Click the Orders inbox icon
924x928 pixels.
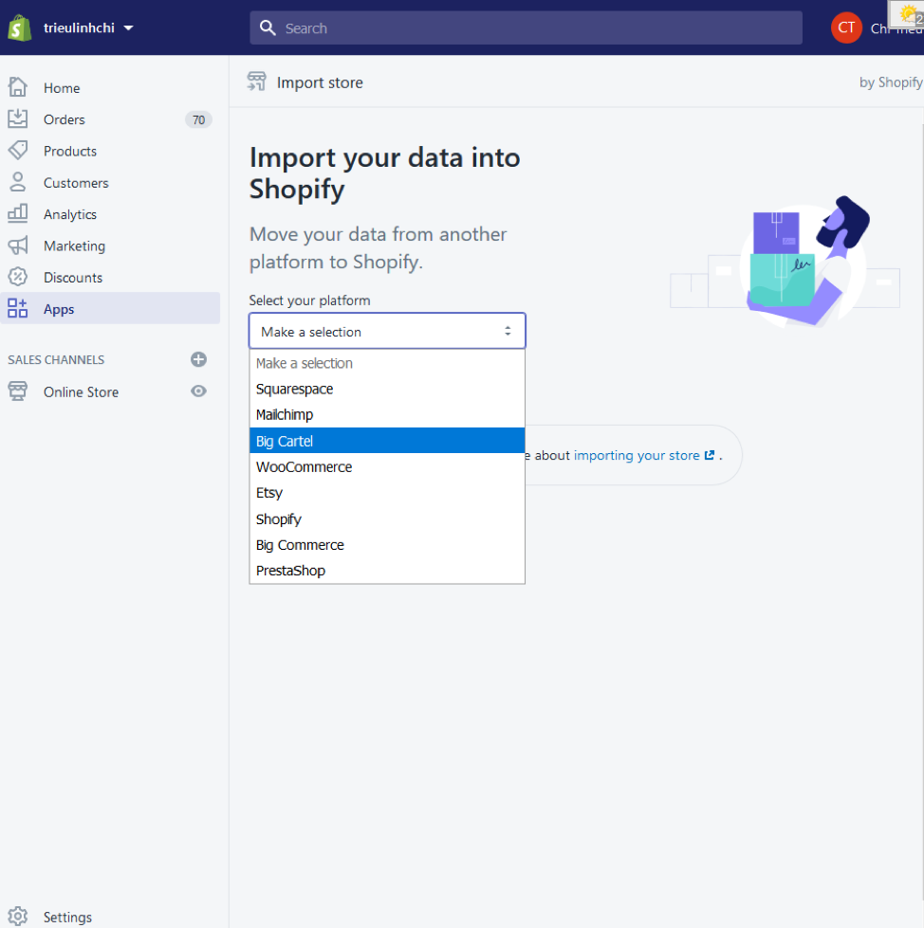click(18, 118)
